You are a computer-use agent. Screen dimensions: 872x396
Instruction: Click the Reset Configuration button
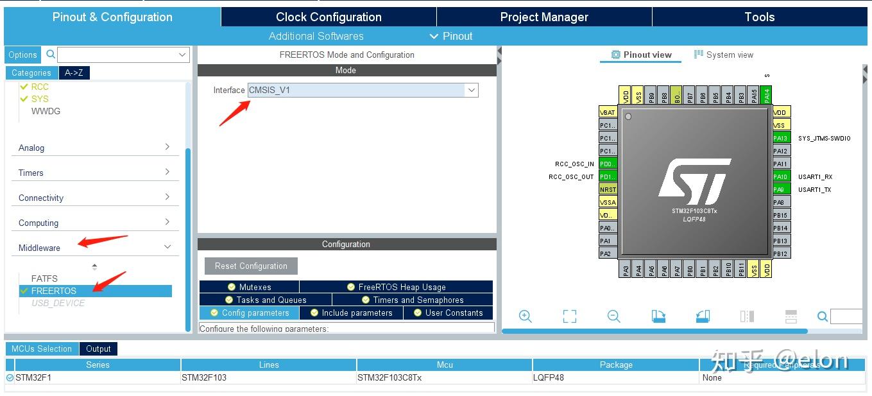pos(250,265)
